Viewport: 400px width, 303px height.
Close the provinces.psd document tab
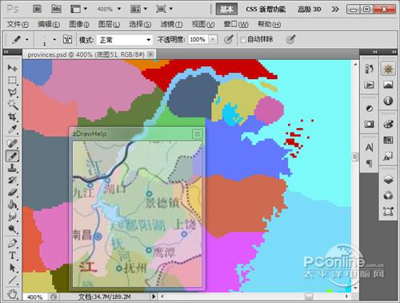click(x=150, y=54)
